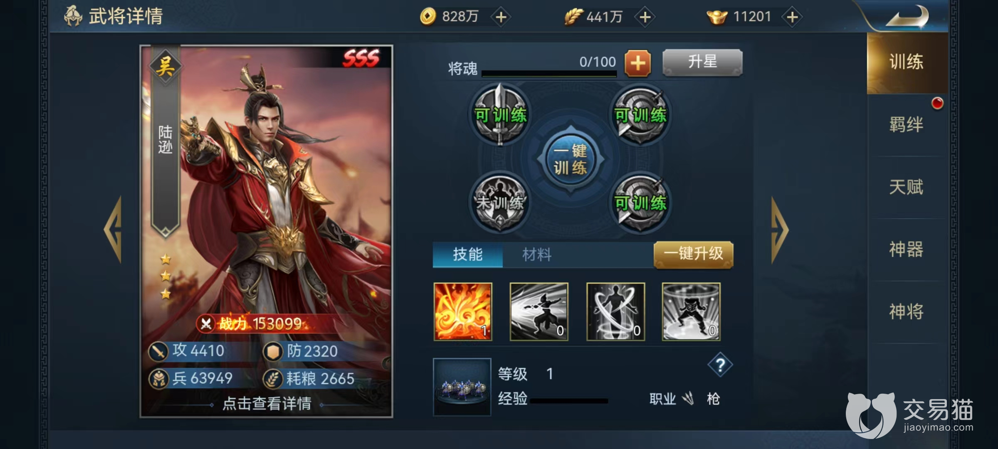The width and height of the screenshot is (998, 449).
Task: Click the 升星 button
Action: 702,62
